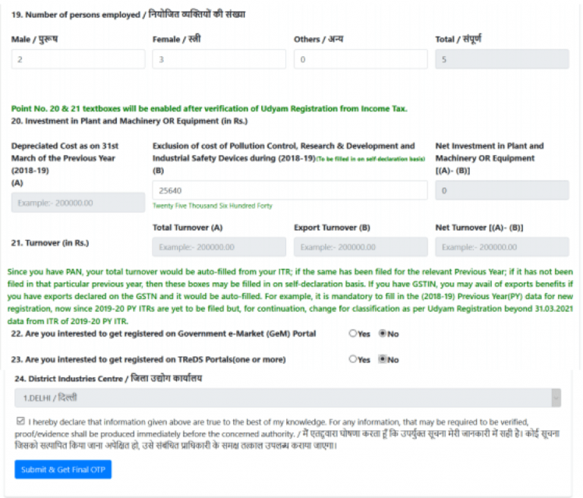Click the arrow on the DELHI dropdown
Screen dimensions: 583x498
[x=556, y=398]
